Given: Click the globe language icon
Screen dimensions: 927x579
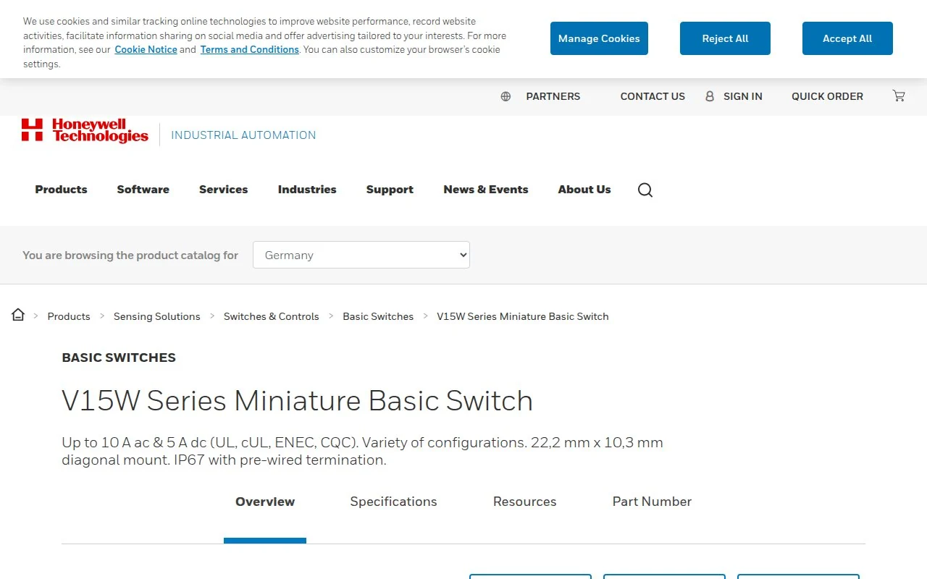Looking at the screenshot, I should pos(506,96).
